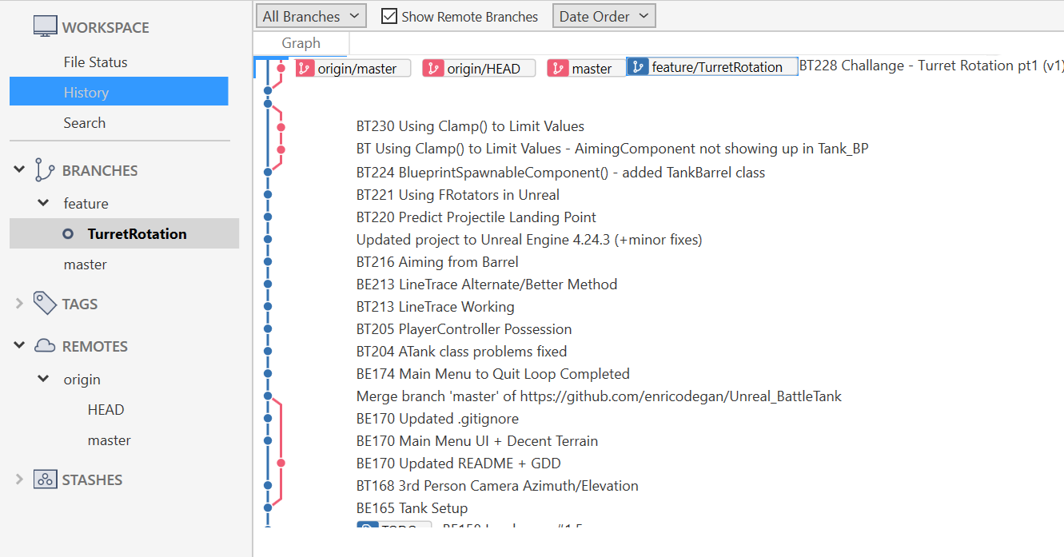
Task: Click the graph node for BE170 Updated README
Action: [281, 463]
